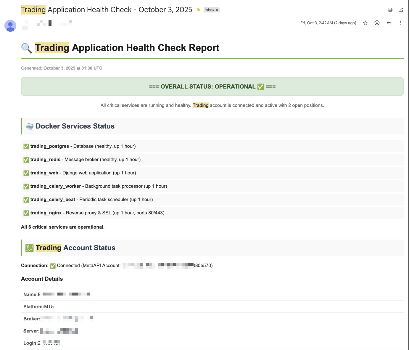Viewport: 409px width, 350px height.
Task: Click the 'Trading Account Status' section heading
Action: pyautogui.click(x=212, y=248)
